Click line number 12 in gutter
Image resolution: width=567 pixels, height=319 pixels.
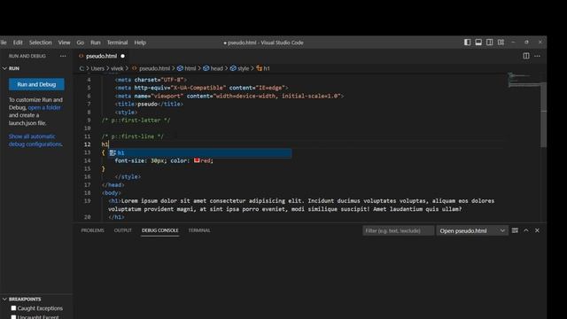(87, 144)
